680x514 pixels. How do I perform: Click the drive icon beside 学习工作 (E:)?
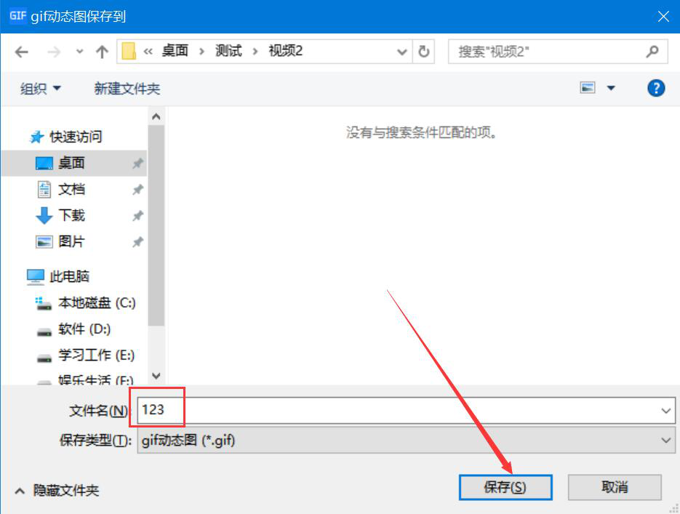44,358
